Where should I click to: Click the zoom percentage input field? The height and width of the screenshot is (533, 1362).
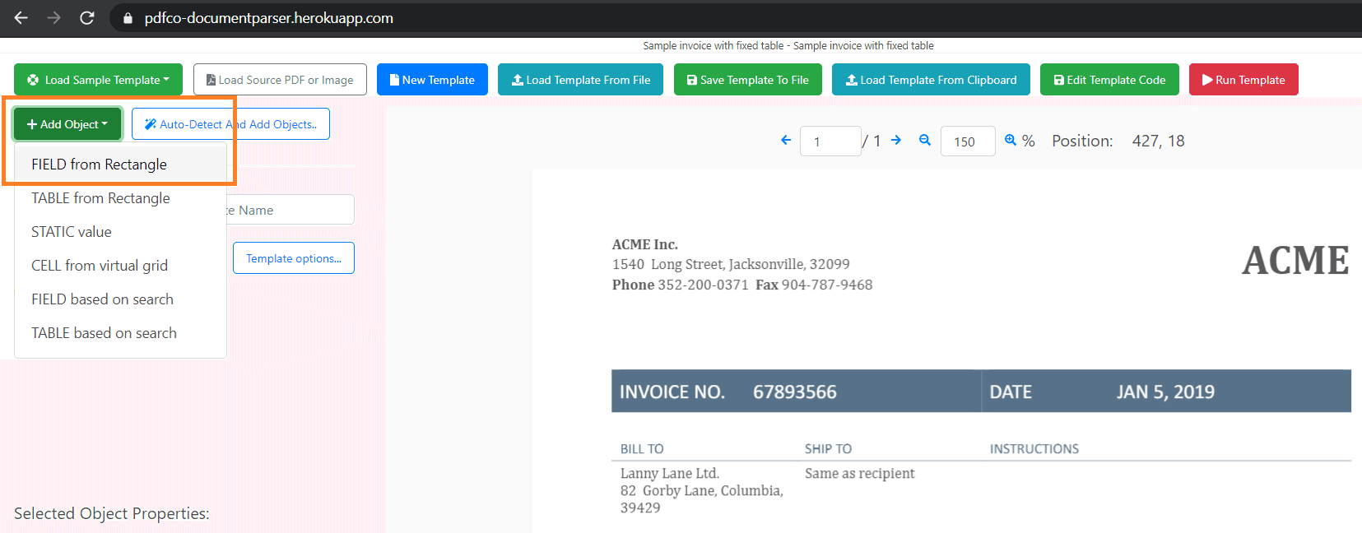pos(967,141)
